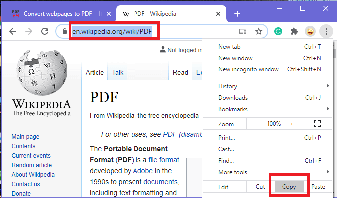This screenshot has height=198, width=337.
Task: Click the browser Back arrow
Action: point(13,31)
